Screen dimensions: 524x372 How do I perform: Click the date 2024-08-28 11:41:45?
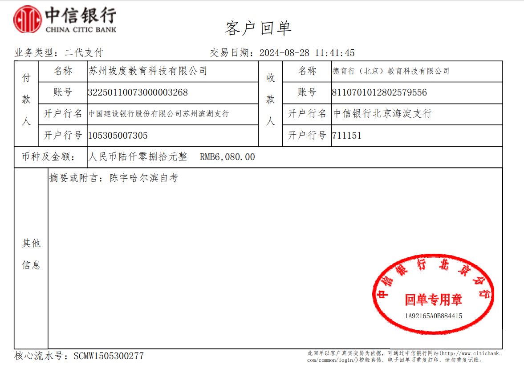tap(307, 53)
